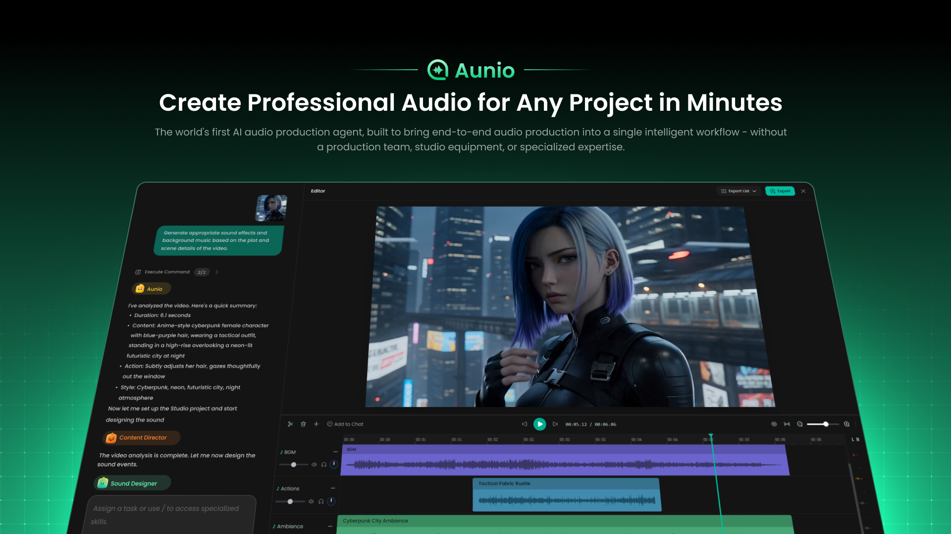Click Add to Chat in timeline toolbar
Screen dimensions: 951x534
click(x=345, y=424)
